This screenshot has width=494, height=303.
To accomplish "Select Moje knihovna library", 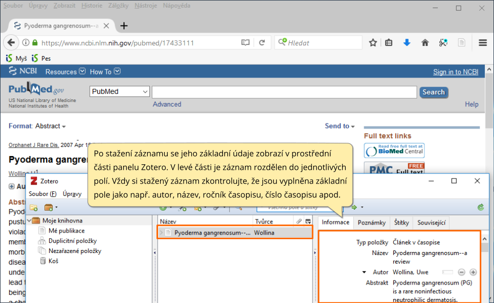I will click(62, 221).
